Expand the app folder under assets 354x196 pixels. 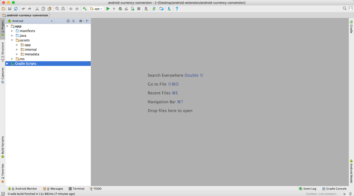[17, 45]
